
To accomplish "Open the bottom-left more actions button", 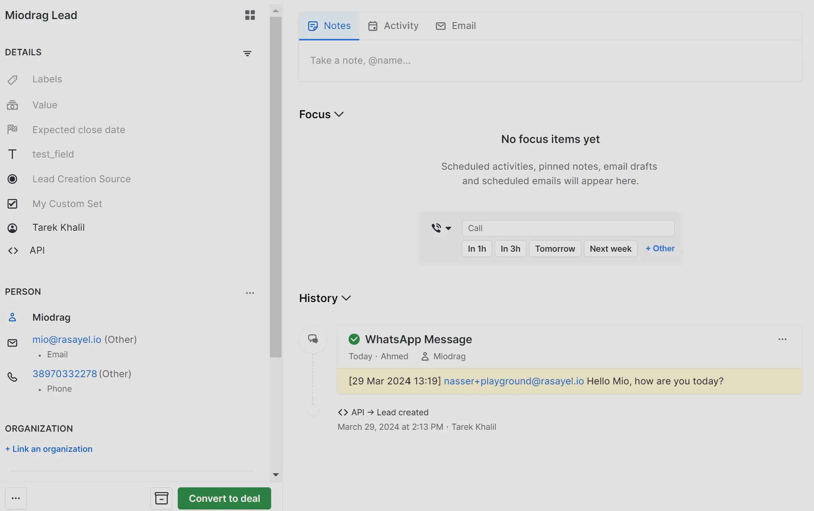I will pyautogui.click(x=16, y=498).
